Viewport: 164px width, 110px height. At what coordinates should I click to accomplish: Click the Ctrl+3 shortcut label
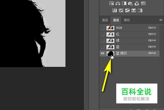pos(152,34)
